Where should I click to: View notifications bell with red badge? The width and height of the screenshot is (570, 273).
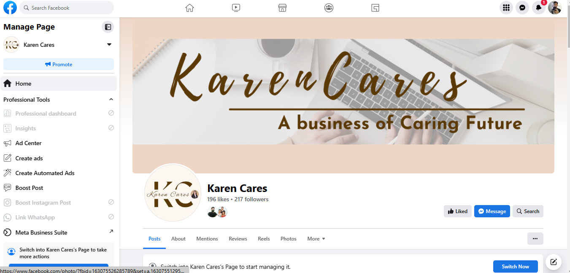click(539, 8)
